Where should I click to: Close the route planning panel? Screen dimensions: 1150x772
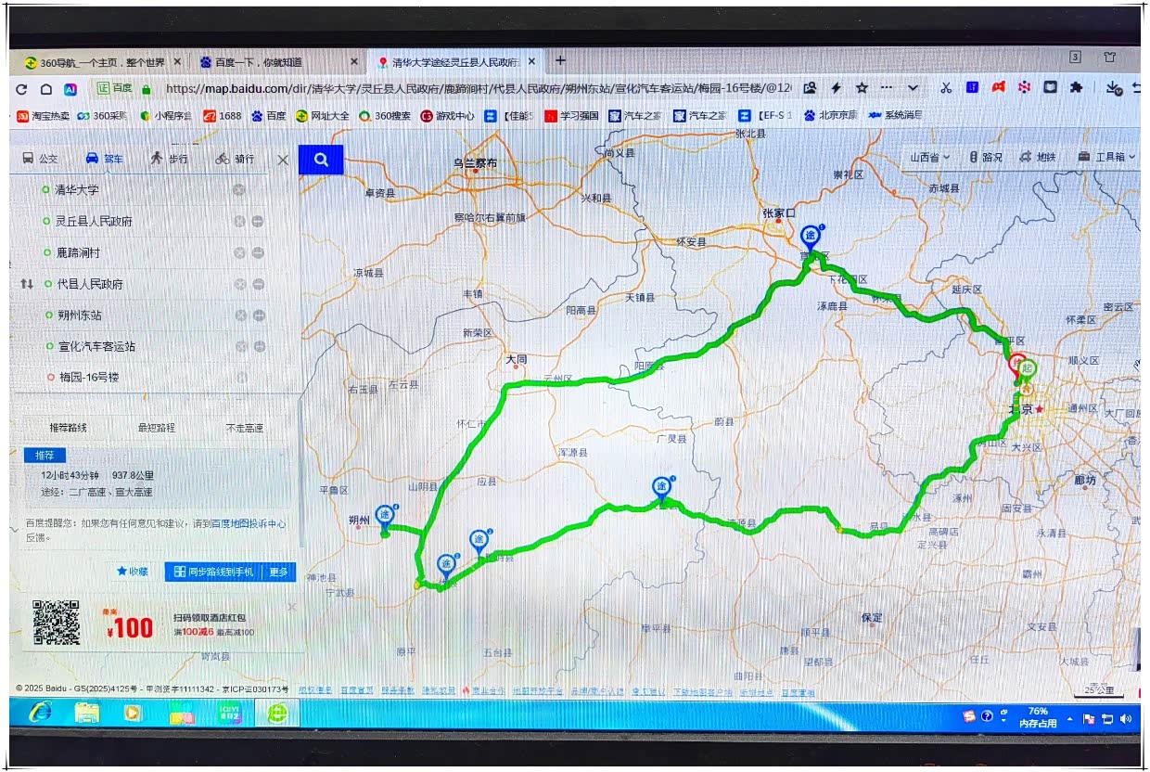pyautogui.click(x=283, y=160)
